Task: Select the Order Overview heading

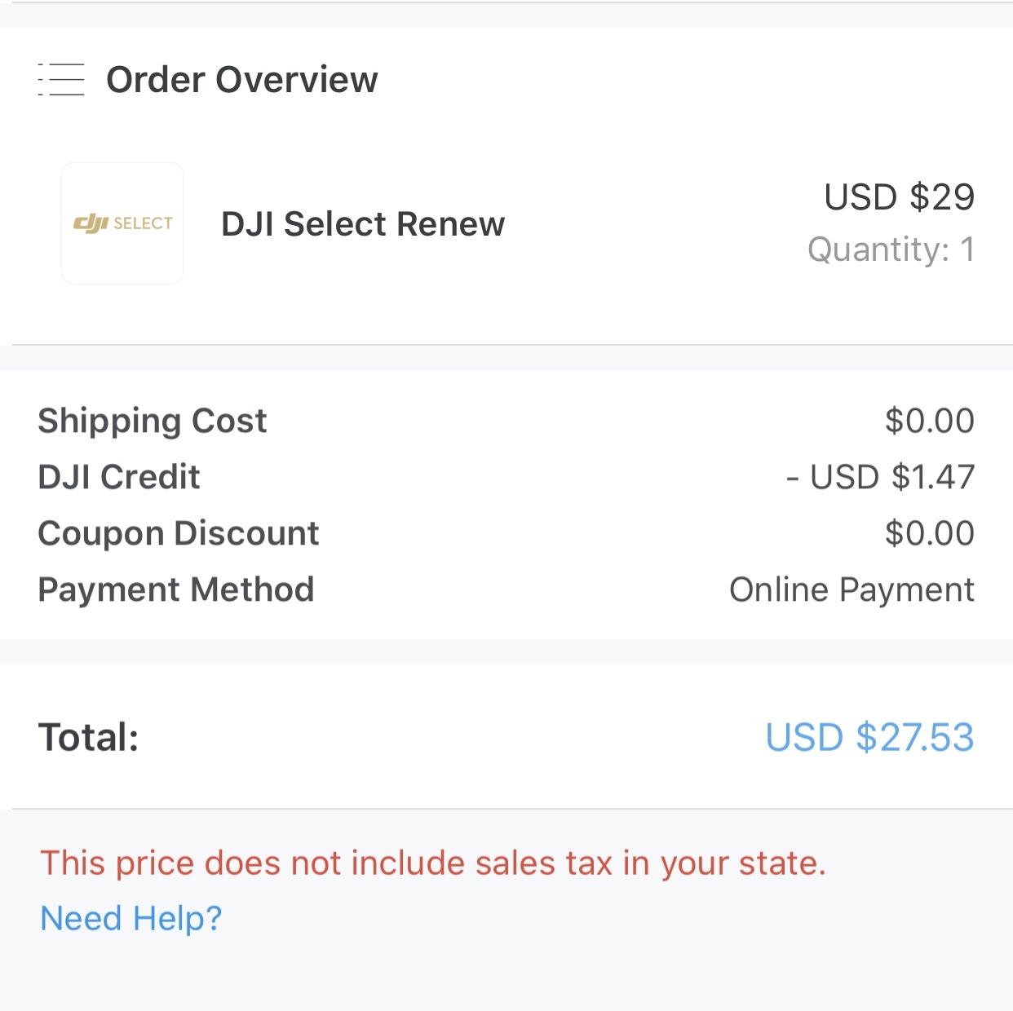Action: point(242,80)
